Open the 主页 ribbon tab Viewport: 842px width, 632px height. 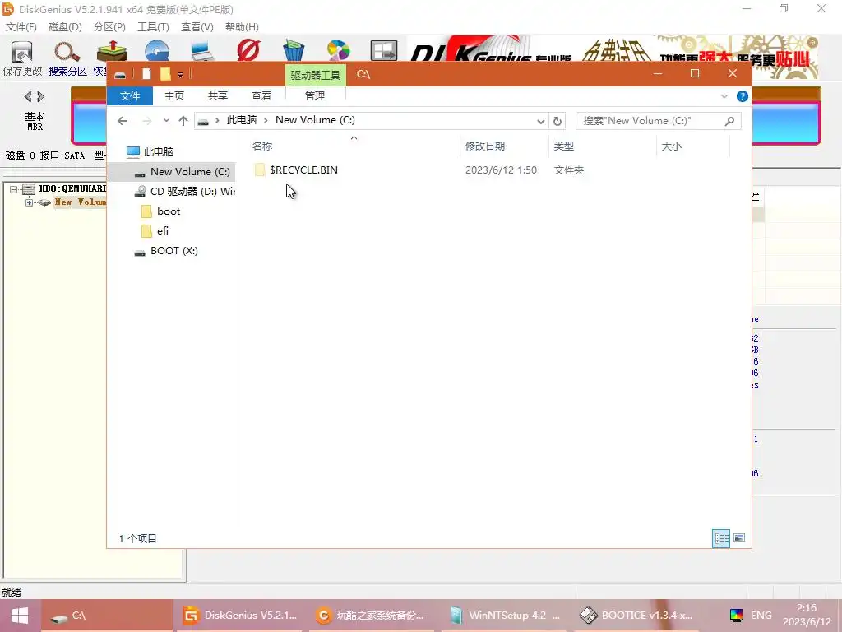click(174, 96)
